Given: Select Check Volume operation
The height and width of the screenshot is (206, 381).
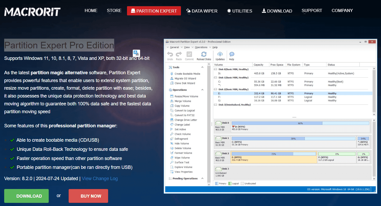Looking at the screenshot, I should (180, 134).
